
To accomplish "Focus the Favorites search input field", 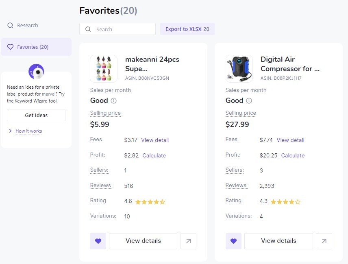I will (x=117, y=29).
